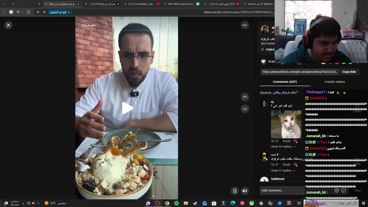Open browser zoom magnifier icon
This screenshot has height=207, width=368.
(x=44, y=12)
